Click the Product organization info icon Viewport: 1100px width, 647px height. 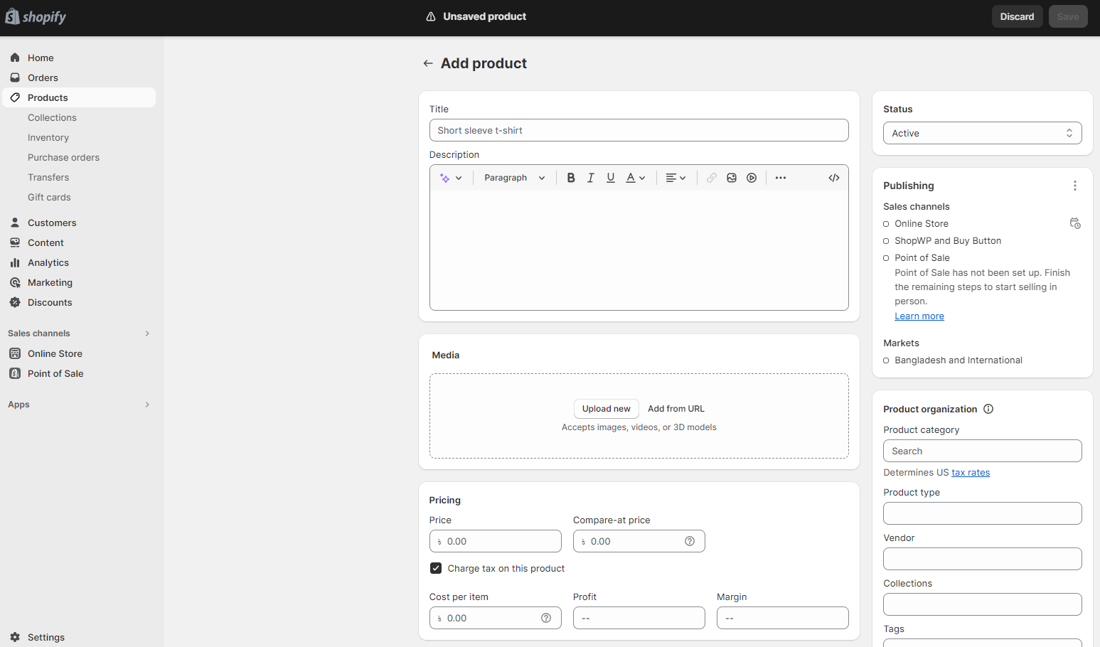988,409
